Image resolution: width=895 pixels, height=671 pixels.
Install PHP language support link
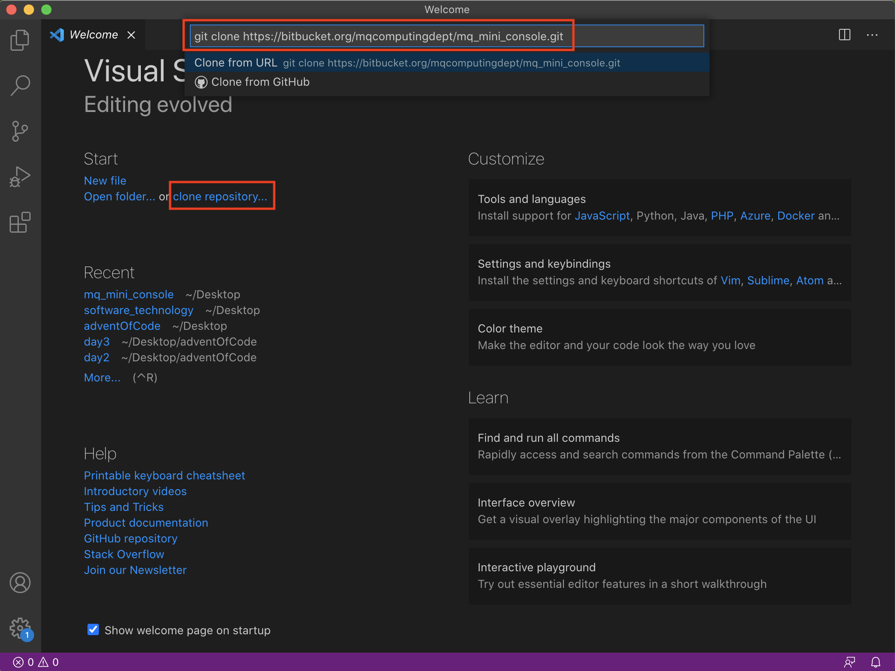click(x=722, y=216)
